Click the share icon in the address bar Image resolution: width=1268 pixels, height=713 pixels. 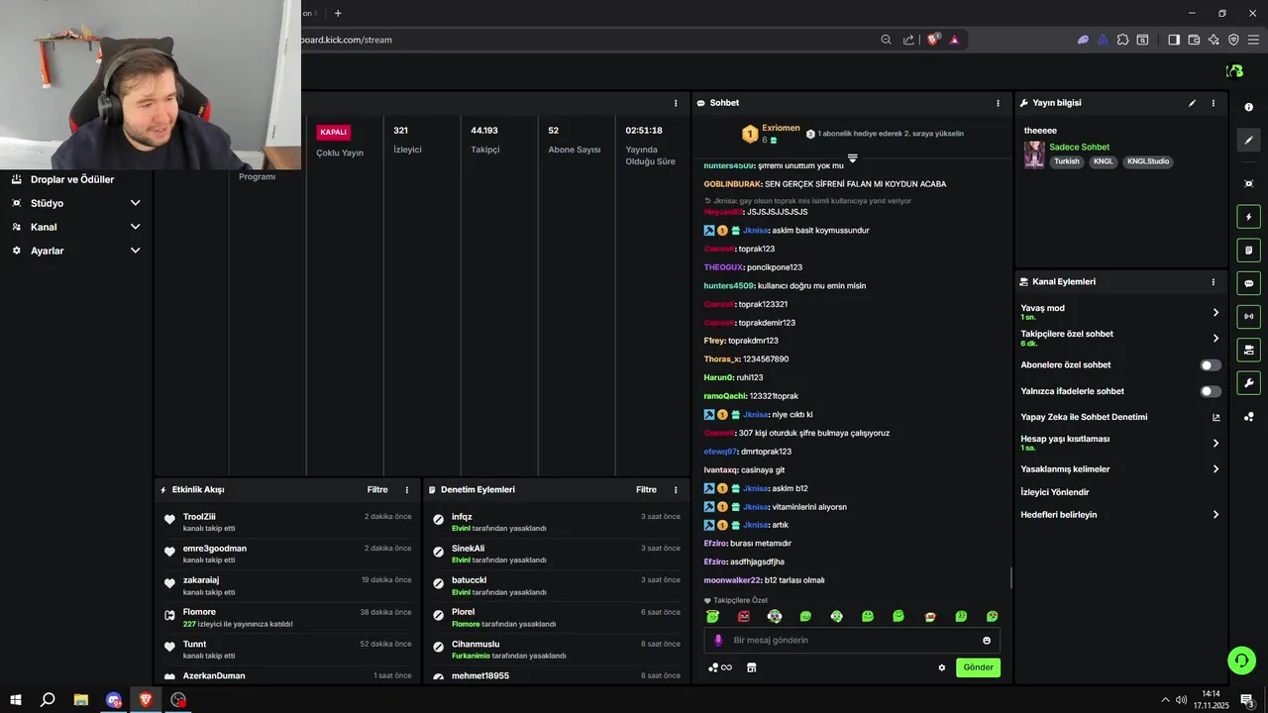tap(908, 40)
